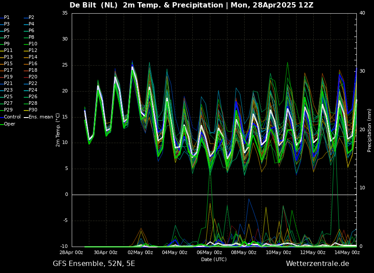Click the P10 legend entry
This screenshot has width=374, height=273.
coord(33,44)
